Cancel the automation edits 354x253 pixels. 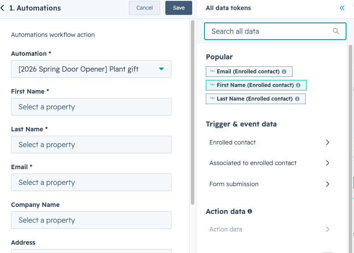145,8
